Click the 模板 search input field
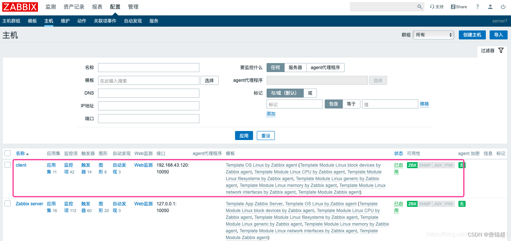Screen dimensions: 511x241 point(149,80)
